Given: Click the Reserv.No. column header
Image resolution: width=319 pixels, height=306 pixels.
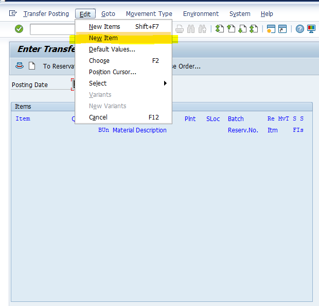Looking at the screenshot, I should 243,130.
